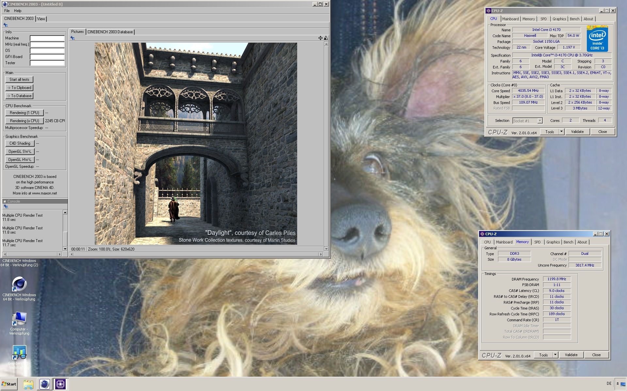
Task: Click Validate in the upper CPU-Z window
Action: pos(577,132)
